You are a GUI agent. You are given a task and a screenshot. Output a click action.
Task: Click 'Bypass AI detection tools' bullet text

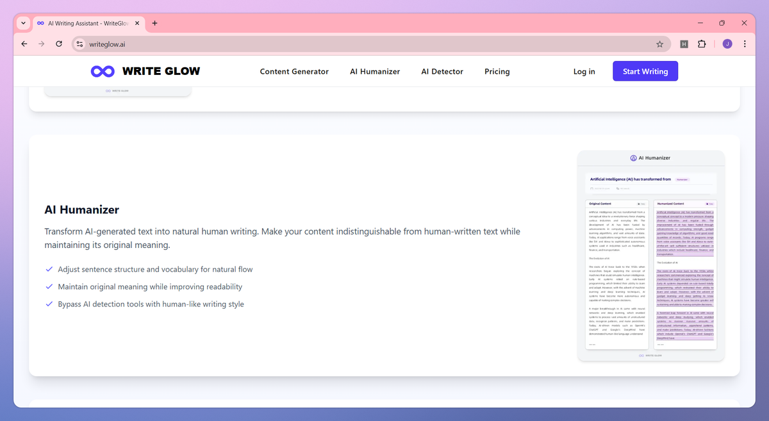coord(151,304)
